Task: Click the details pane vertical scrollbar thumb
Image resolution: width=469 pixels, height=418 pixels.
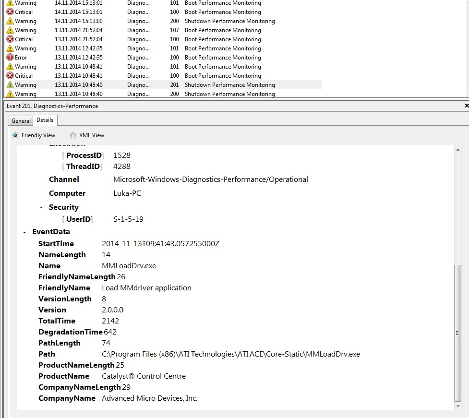Action: click(457, 333)
